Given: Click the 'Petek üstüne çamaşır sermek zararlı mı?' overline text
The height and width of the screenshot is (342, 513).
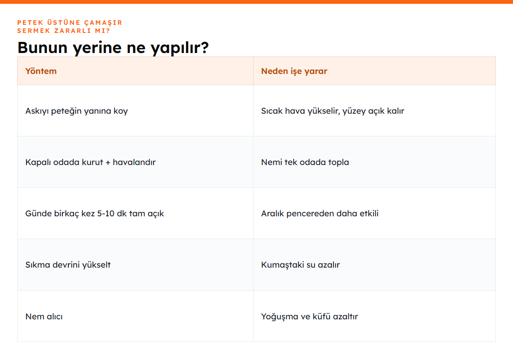Looking at the screenshot, I should (70, 27).
